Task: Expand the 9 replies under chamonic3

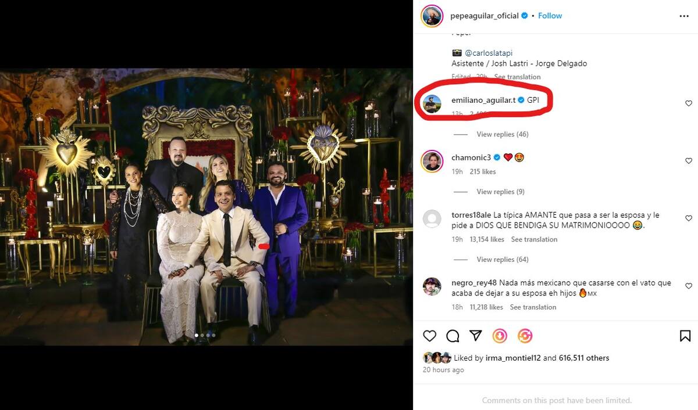Action: (500, 192)
